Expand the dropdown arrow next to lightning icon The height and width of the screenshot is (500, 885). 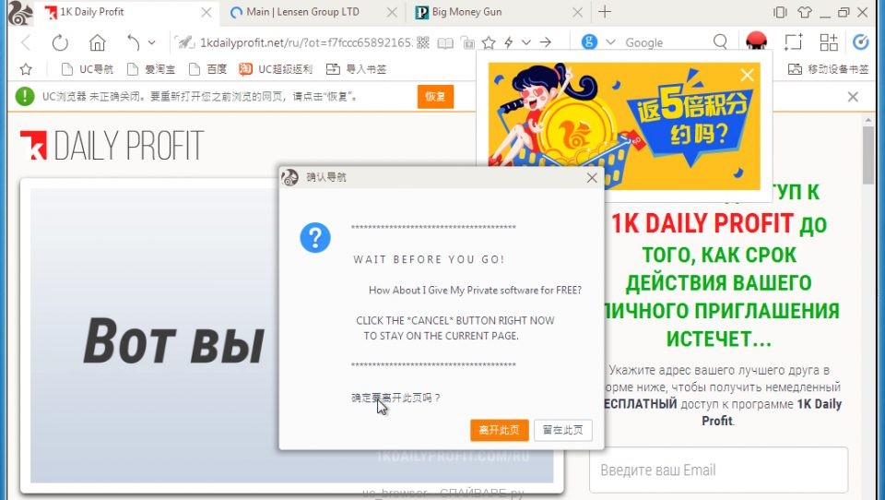(526, 42)
